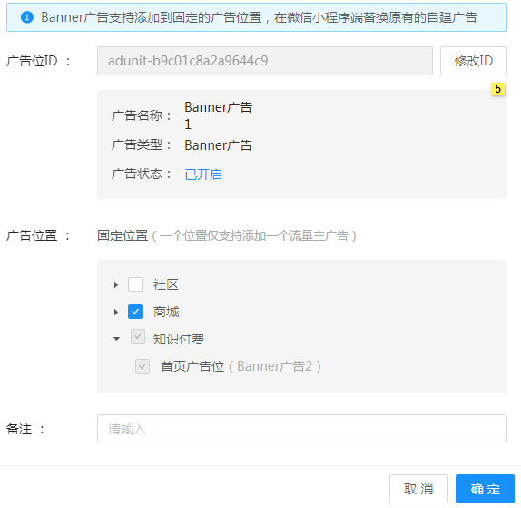This screenshot has height=508, width=521.
Task: Click the 取消 button
Action: point(418,489)
